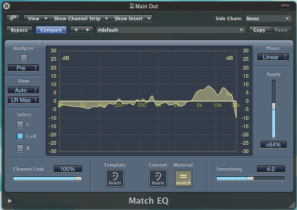Click the Select label
This screenshot has width=297, height=210.
[x=24, y=115]
